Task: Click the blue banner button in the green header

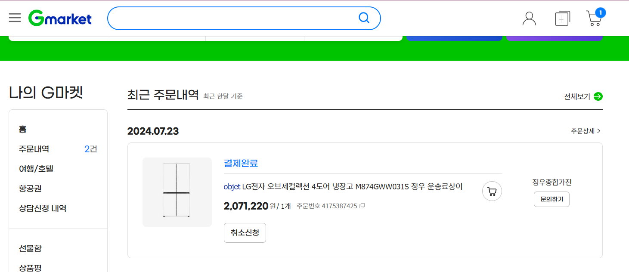Action: point(454,38)
